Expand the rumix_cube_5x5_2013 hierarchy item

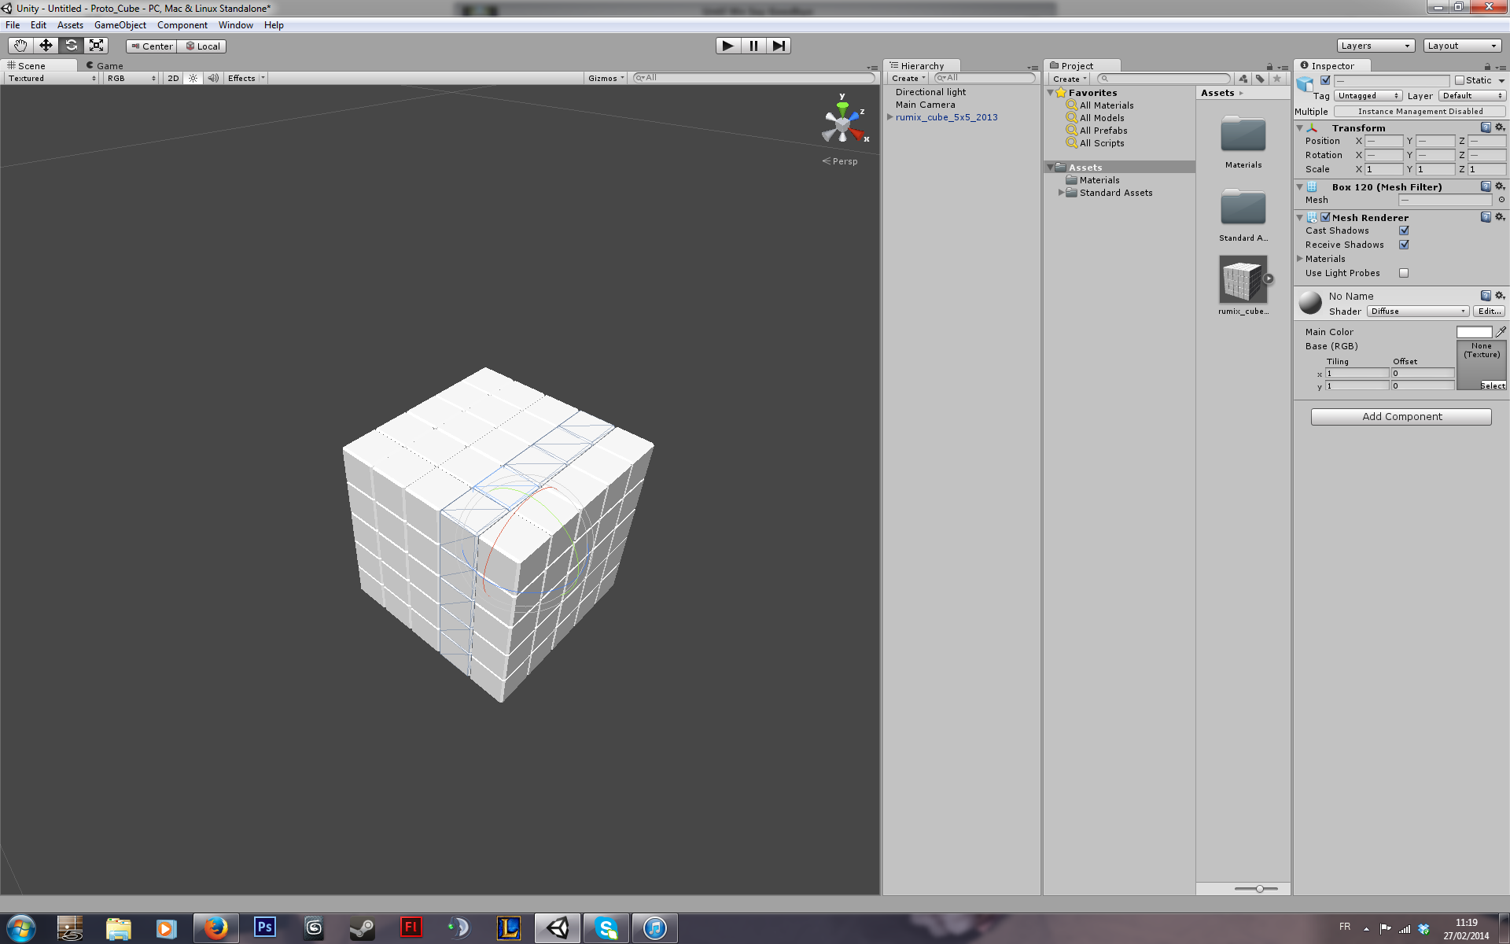[x=890, y=117]
